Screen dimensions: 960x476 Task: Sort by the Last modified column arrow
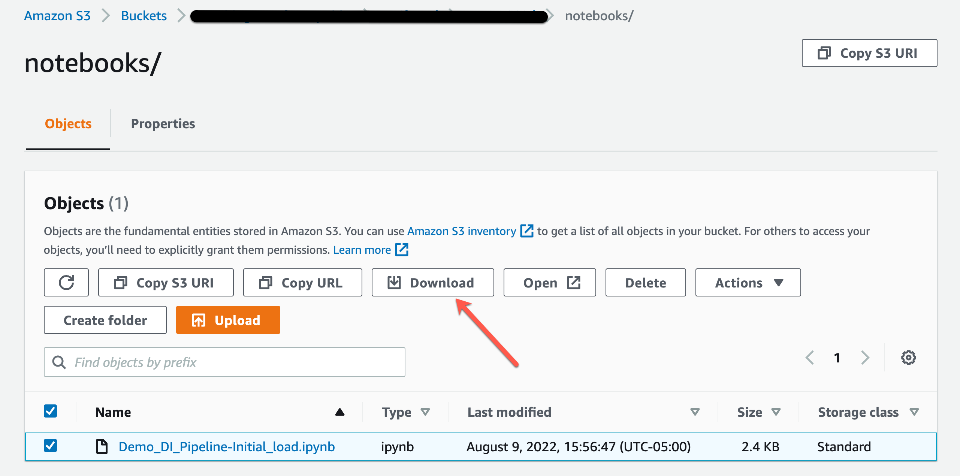pos(695,412)
